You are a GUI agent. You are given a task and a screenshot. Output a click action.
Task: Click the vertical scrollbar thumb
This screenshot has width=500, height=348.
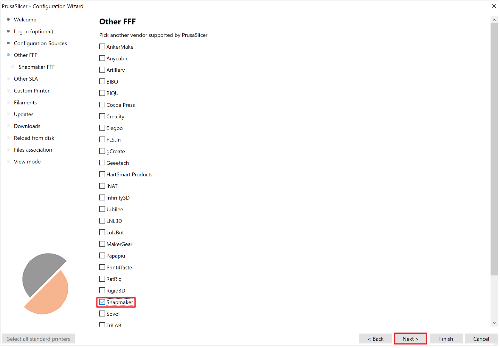(494, 149)
